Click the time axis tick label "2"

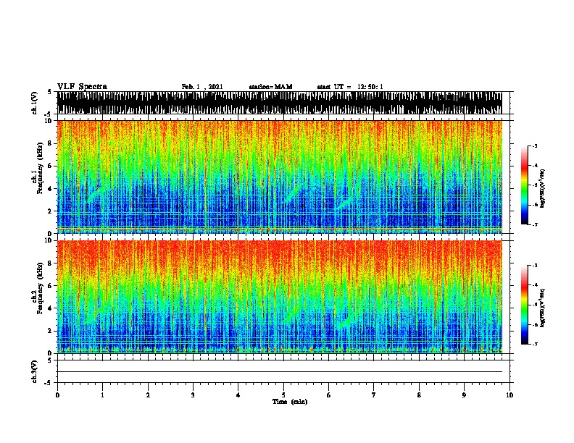point(148,395)
